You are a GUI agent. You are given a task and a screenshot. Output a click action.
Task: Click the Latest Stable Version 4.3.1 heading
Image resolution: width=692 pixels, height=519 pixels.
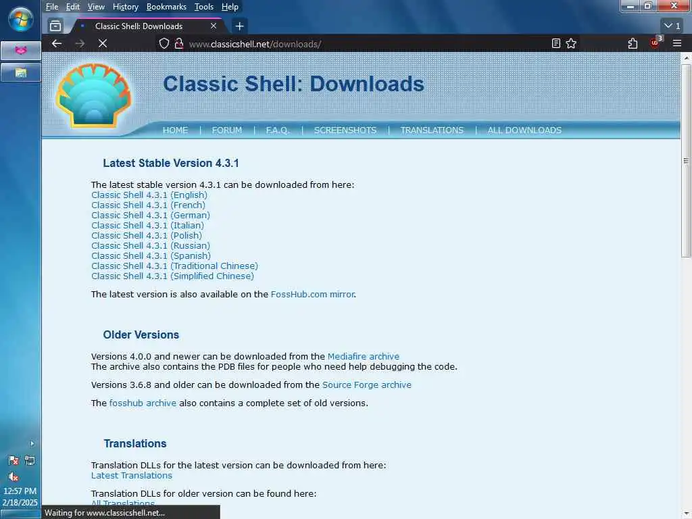pyautogui.click(x=171, y=163)
